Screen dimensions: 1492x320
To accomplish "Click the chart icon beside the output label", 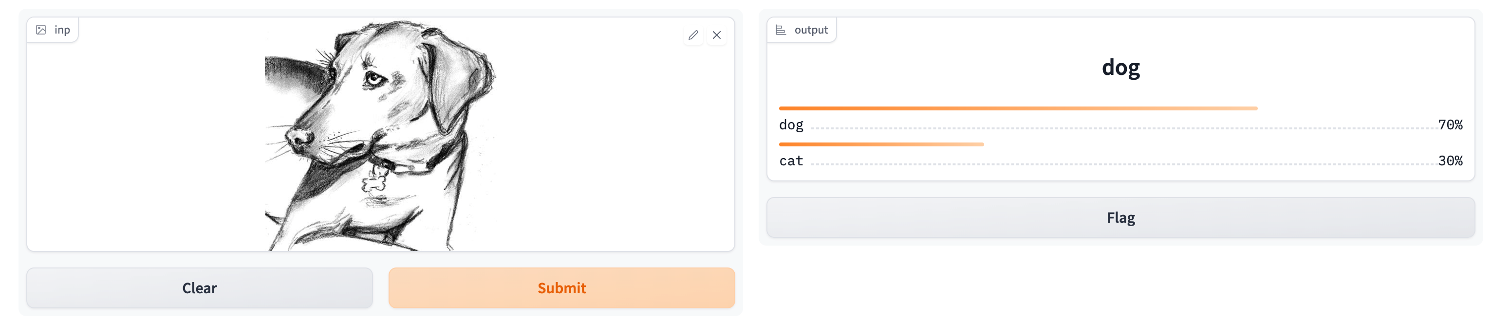I will [x=781, y=30].
